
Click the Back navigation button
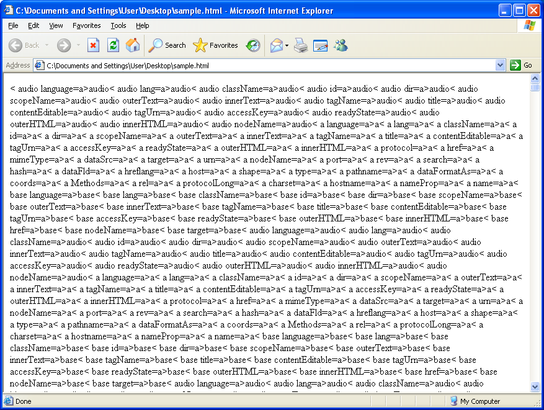coord(24,45)
